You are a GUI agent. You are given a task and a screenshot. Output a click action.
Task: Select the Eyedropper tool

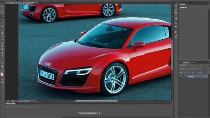[x=2, y=23]
